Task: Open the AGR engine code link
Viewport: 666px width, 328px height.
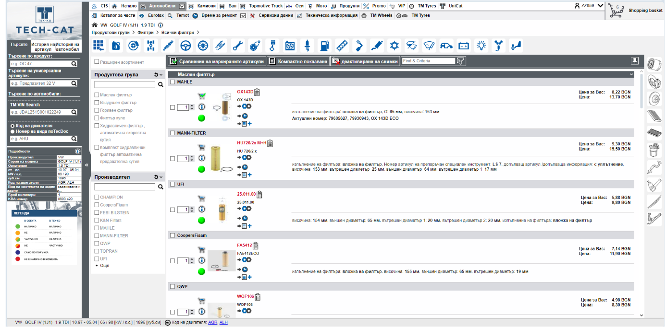Action: [212, 322]
